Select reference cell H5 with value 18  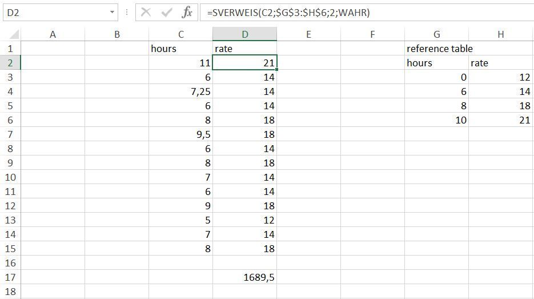501,106
